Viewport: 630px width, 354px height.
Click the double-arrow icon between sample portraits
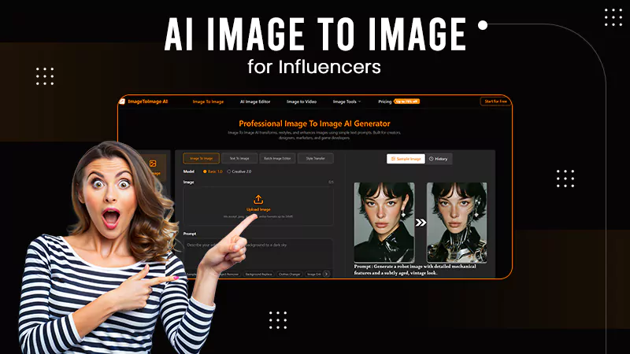pyautogui.click(x=421, y=223)
